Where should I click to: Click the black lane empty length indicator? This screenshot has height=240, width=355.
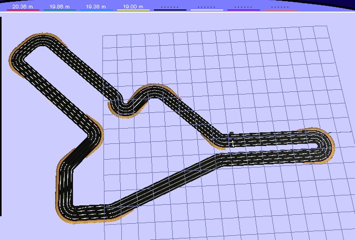[170, 7]
